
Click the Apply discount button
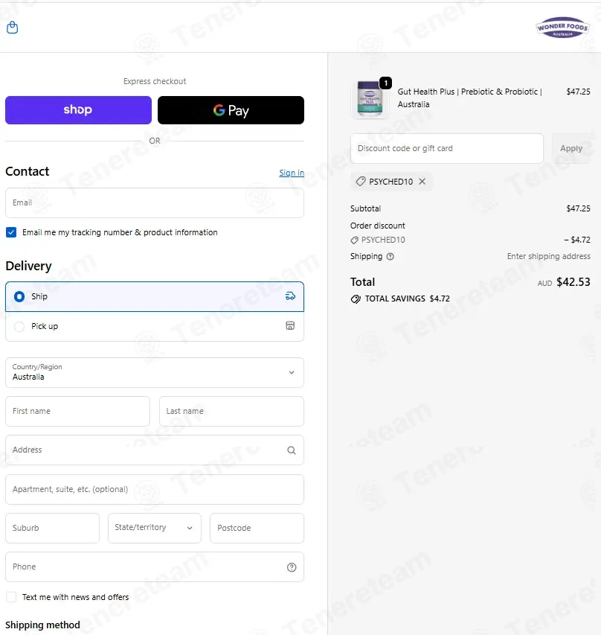571,149
